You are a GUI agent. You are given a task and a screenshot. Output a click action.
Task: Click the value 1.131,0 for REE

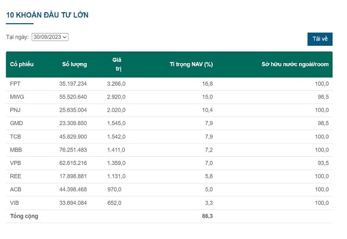[x=116, y=177]
